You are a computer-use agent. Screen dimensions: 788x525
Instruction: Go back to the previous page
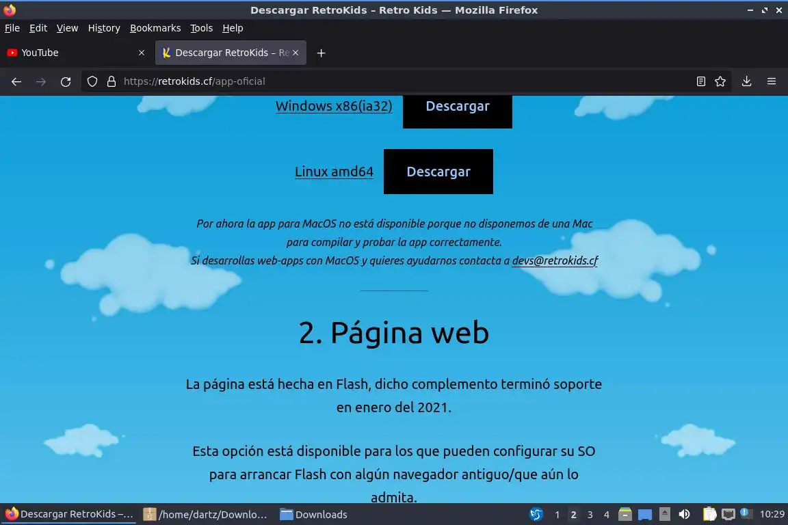click(x=16, y=81)
